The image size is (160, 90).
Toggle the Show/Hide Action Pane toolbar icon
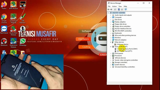122,9
